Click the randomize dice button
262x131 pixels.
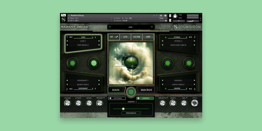point(131,92)
